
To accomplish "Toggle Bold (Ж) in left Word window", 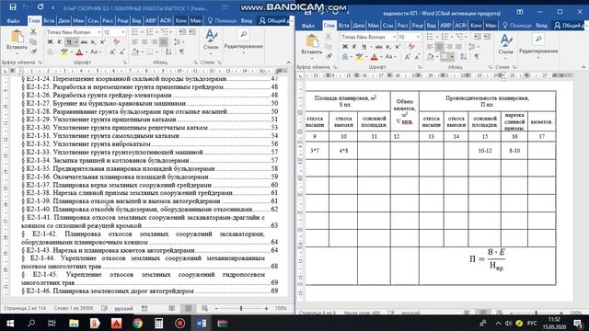I will pyautogui.click(x=50, y=42).
